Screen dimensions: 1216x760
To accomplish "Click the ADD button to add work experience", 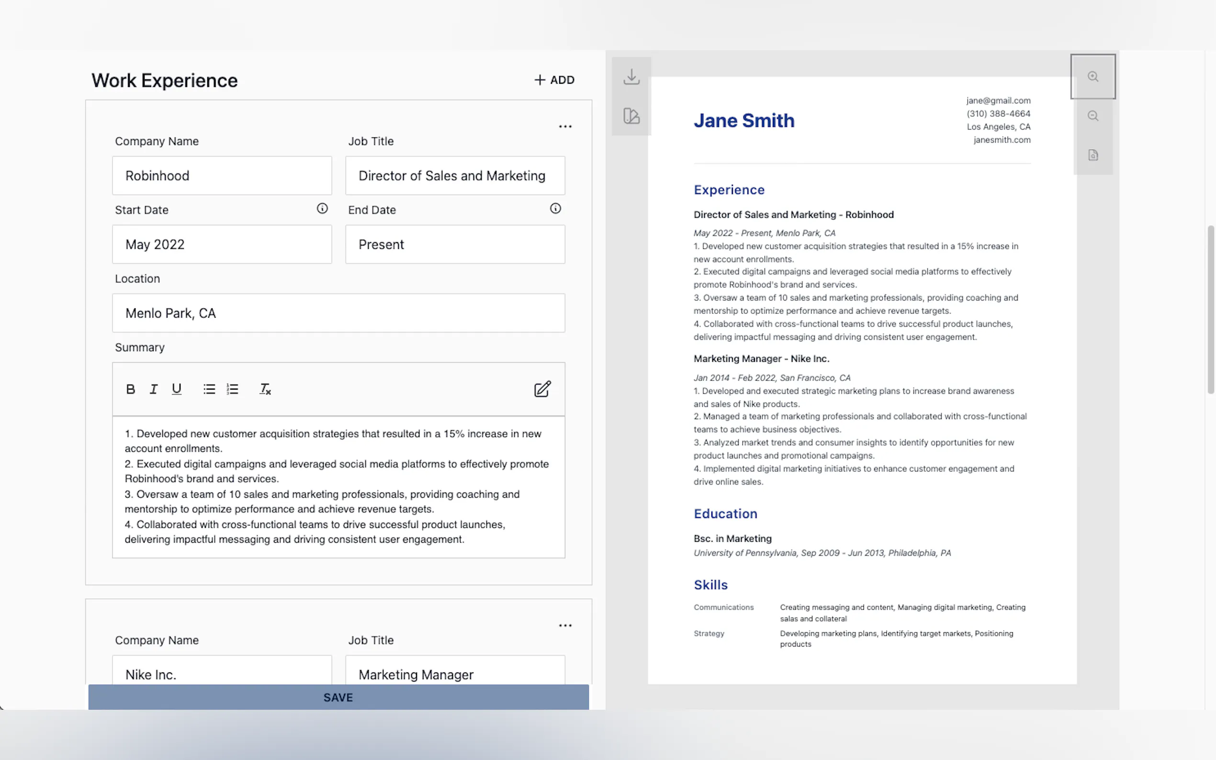I will click(x=553, y=79).
